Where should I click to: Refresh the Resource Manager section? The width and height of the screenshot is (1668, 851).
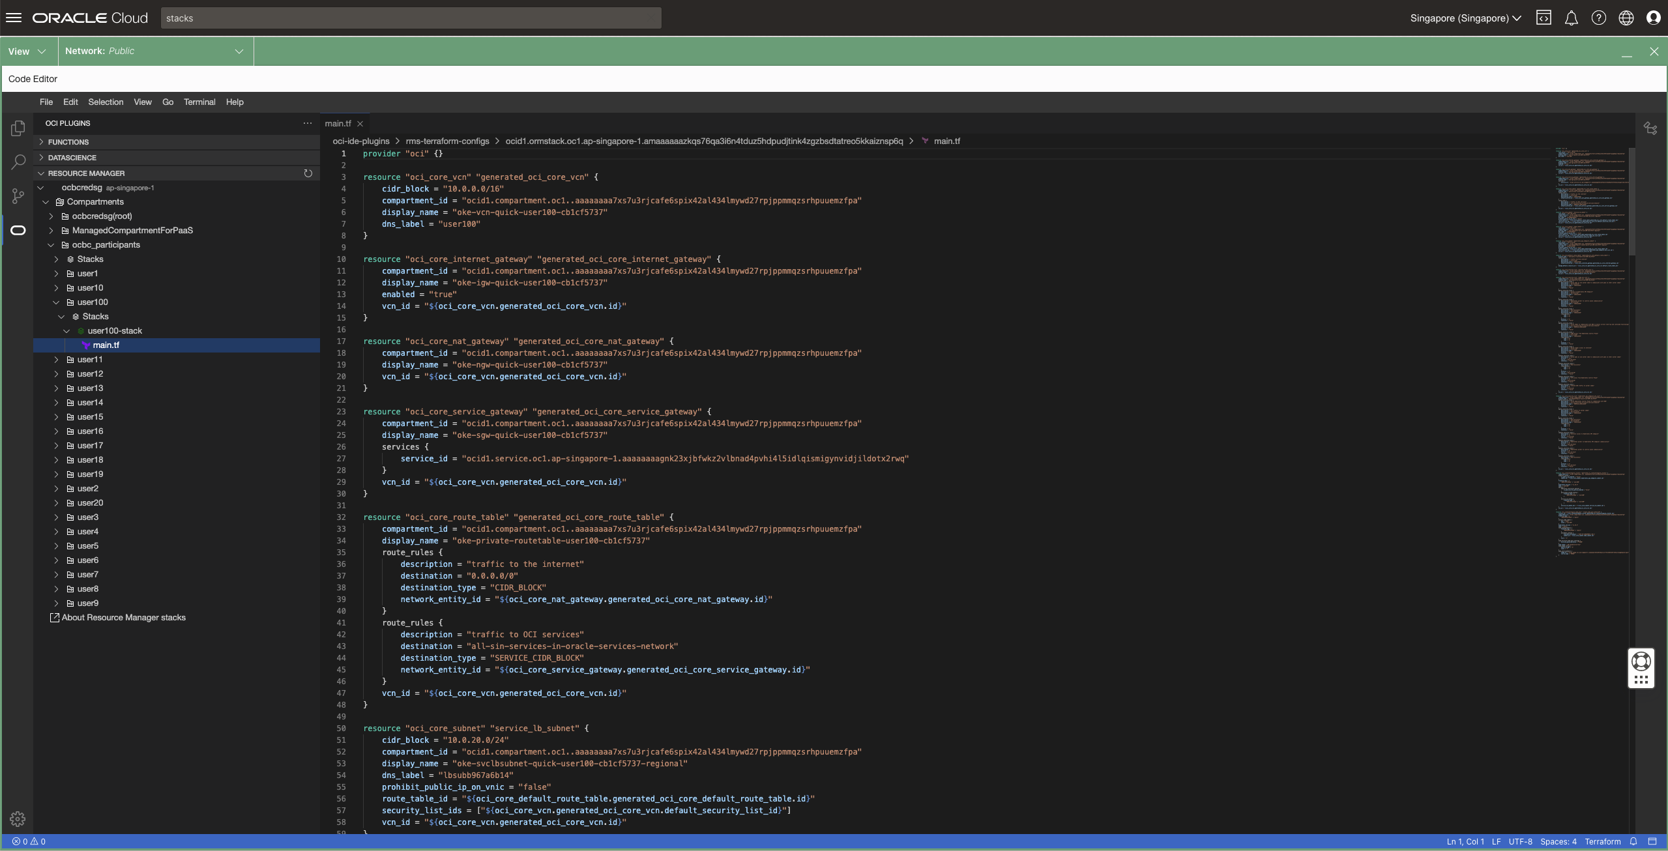(308, 173)
